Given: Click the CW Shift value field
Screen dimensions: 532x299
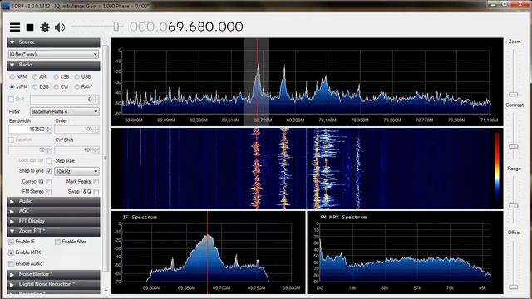Looking at the screenshot, I should (74, 149).
